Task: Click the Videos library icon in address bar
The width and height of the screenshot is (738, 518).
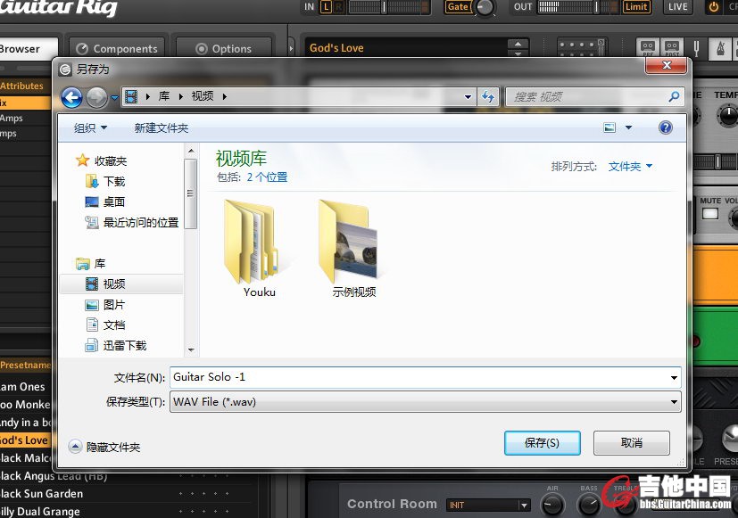Action: [x=132, y=97]
